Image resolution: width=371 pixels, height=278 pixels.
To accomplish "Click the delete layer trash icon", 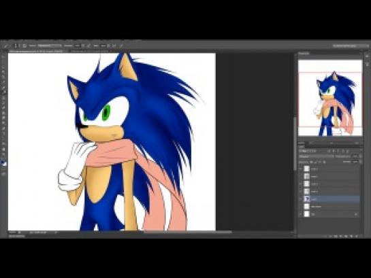I will (357, 236).
